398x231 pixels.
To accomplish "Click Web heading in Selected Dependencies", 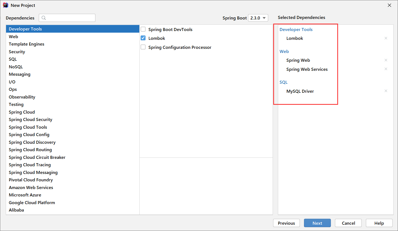I will tap(284, 51).
